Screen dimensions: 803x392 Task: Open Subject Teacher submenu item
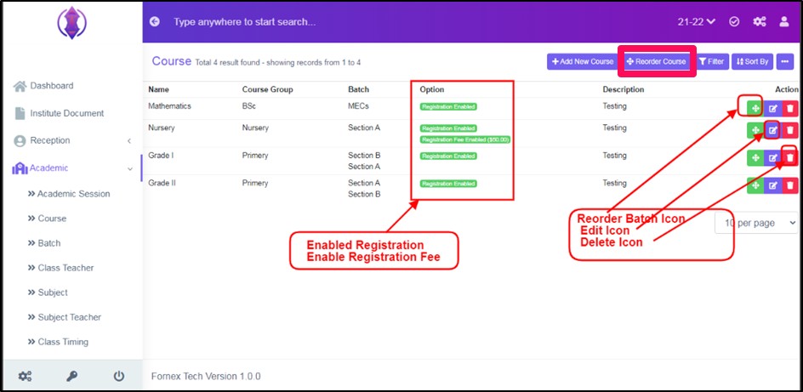pos(65,317)
